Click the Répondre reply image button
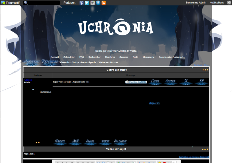 tap(50, 62)
